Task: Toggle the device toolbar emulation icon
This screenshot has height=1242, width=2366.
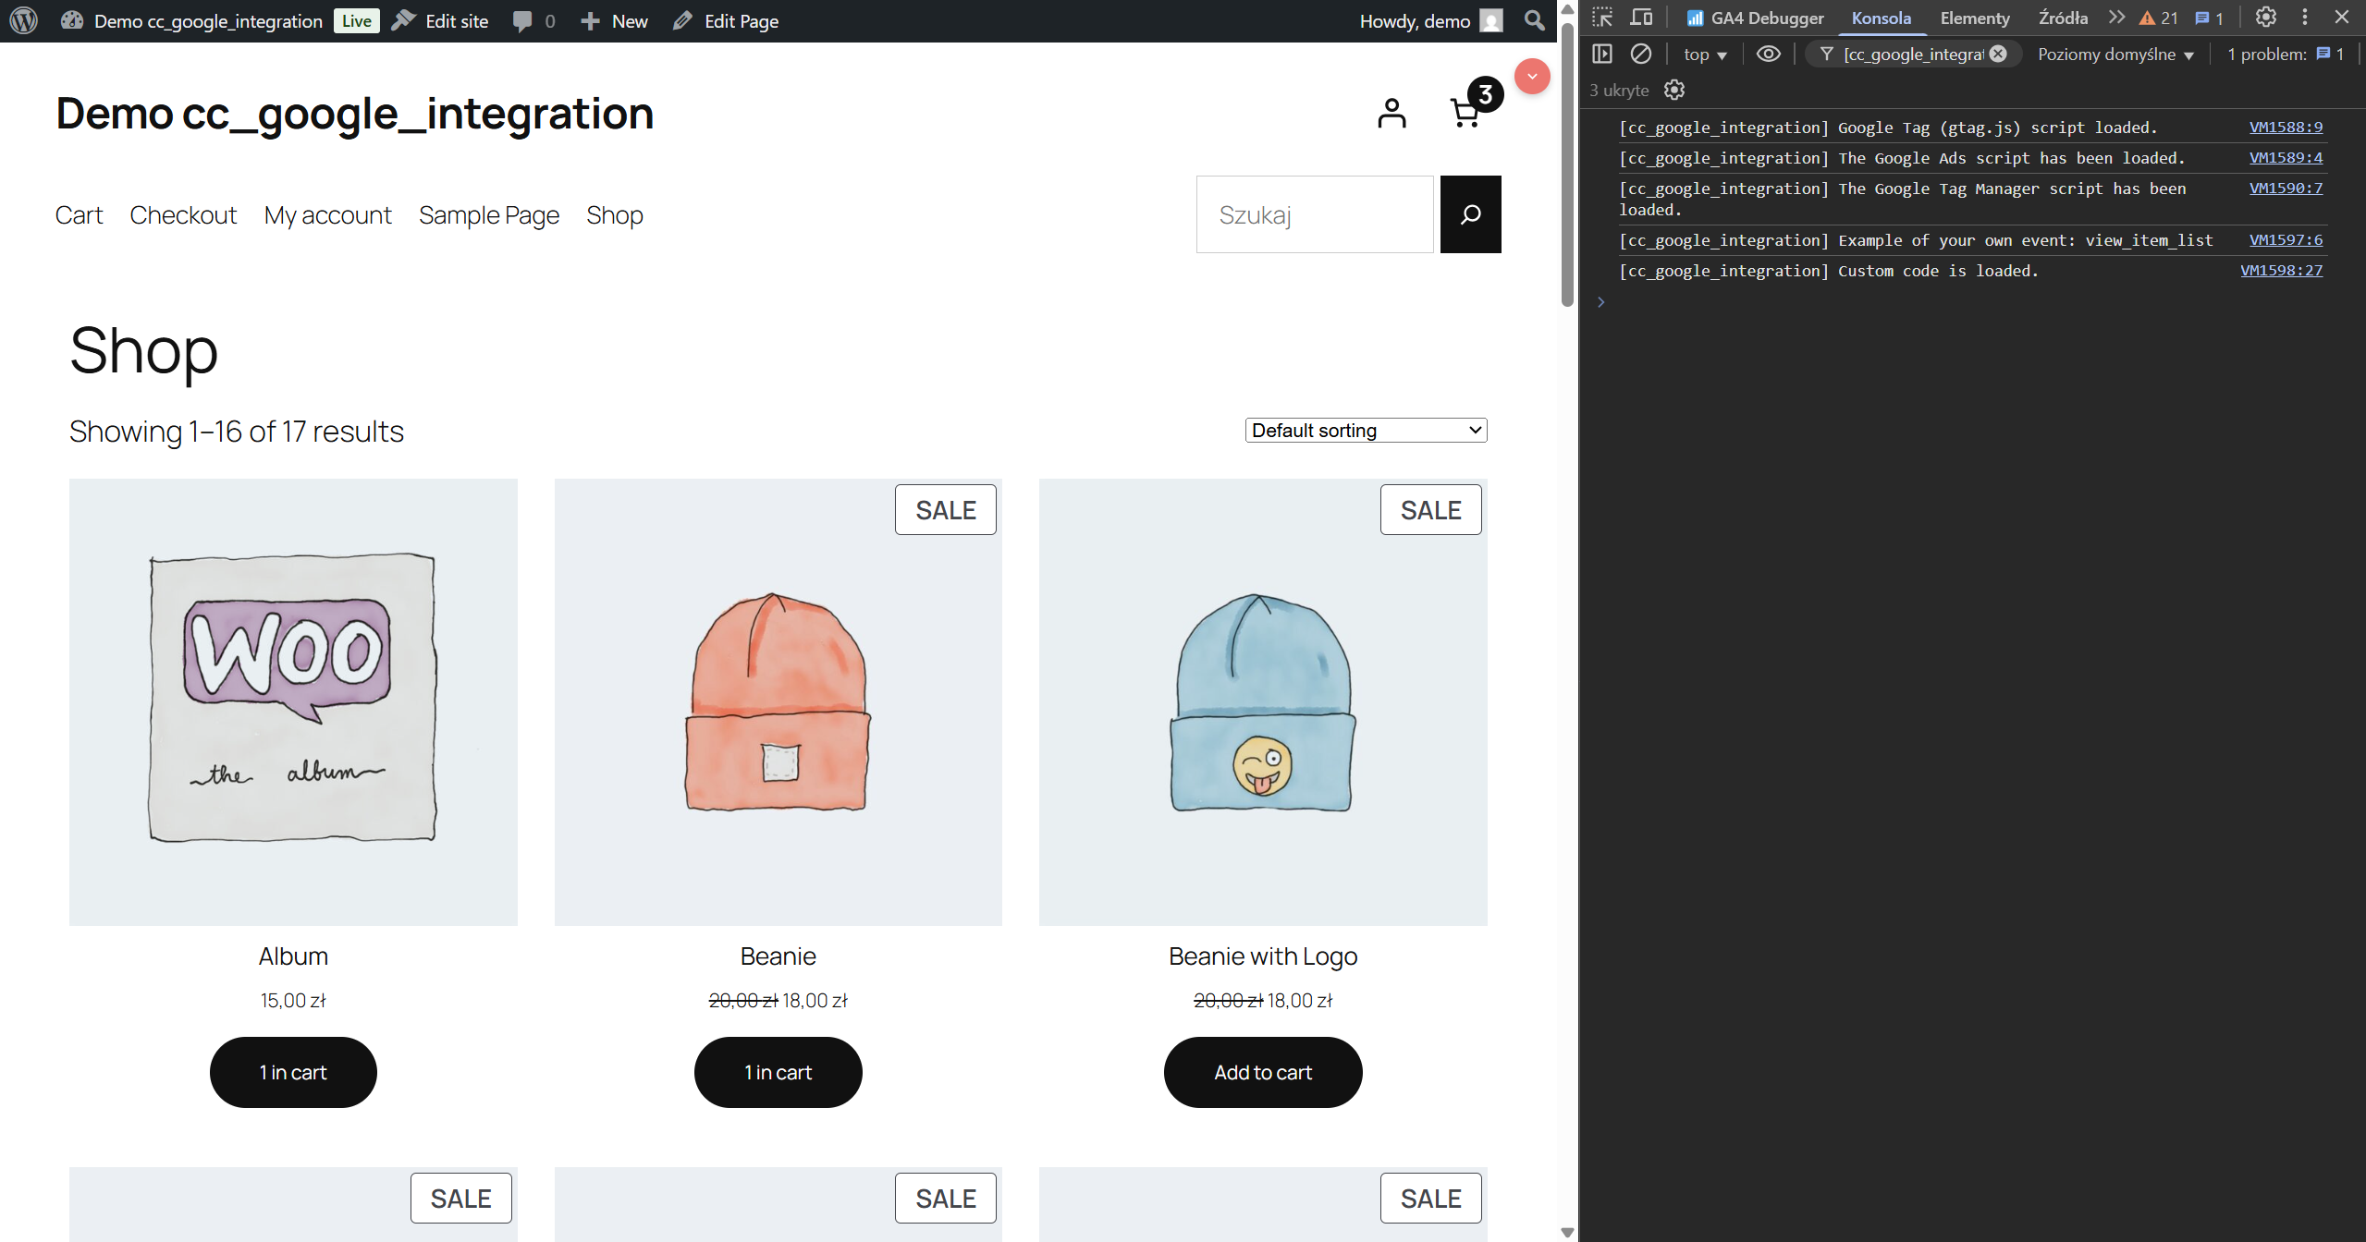Action: pyautogui.click(x=1641, y=18)
